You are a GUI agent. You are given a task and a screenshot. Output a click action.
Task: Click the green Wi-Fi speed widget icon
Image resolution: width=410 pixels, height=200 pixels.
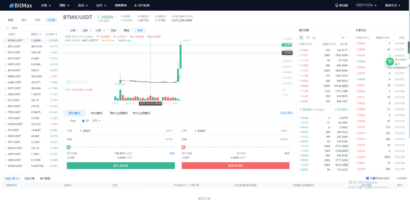coord(390,62)
